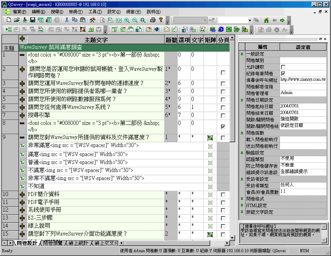Open the 檔案(F) menu
This screenshot has height=256, width=331.
pyautogui.click(x=19, y=12)
